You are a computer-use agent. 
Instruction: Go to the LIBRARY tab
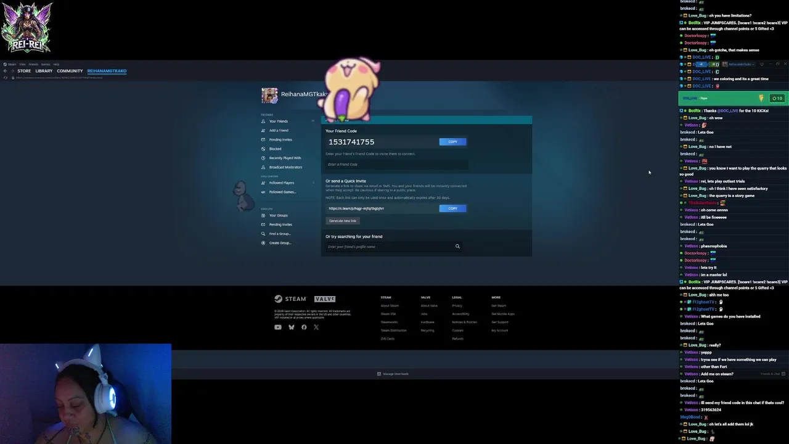[44, 71]
